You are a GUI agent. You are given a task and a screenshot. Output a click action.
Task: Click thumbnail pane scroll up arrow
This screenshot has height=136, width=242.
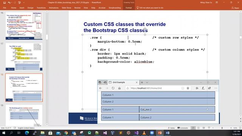(47, 12)
